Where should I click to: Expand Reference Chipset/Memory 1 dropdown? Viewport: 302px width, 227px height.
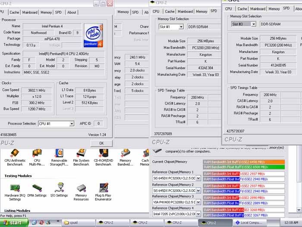point(198,178)
